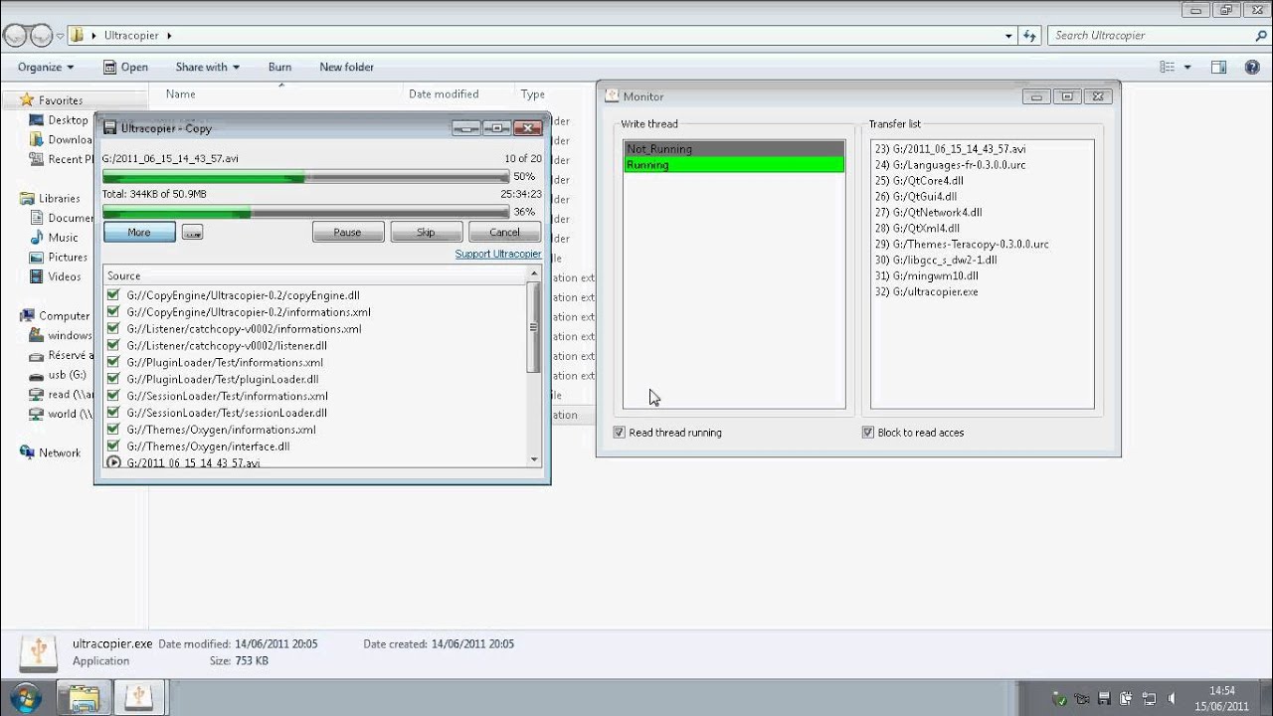1273x716 pixels.
Task: Open the world network drive icon
Action: [x=37, y=414]
